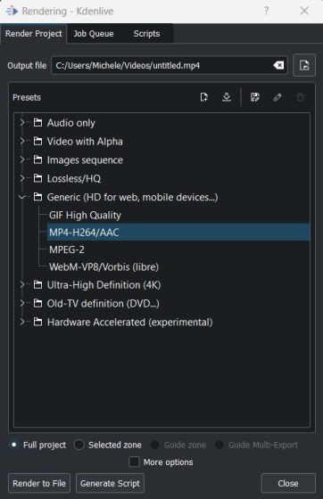Save the current preset
Image resolution: width=323 pixels, height=499 pixels.
[x=255, y=97]
